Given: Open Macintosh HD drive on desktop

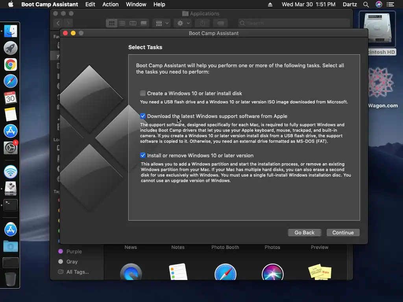Looking at the screenshot, I should (377, 33).
